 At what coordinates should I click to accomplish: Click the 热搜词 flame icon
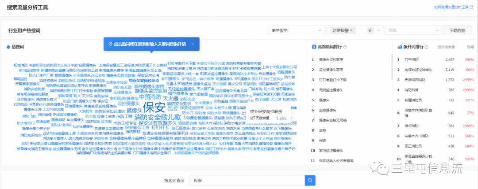(x=8, y=47)
